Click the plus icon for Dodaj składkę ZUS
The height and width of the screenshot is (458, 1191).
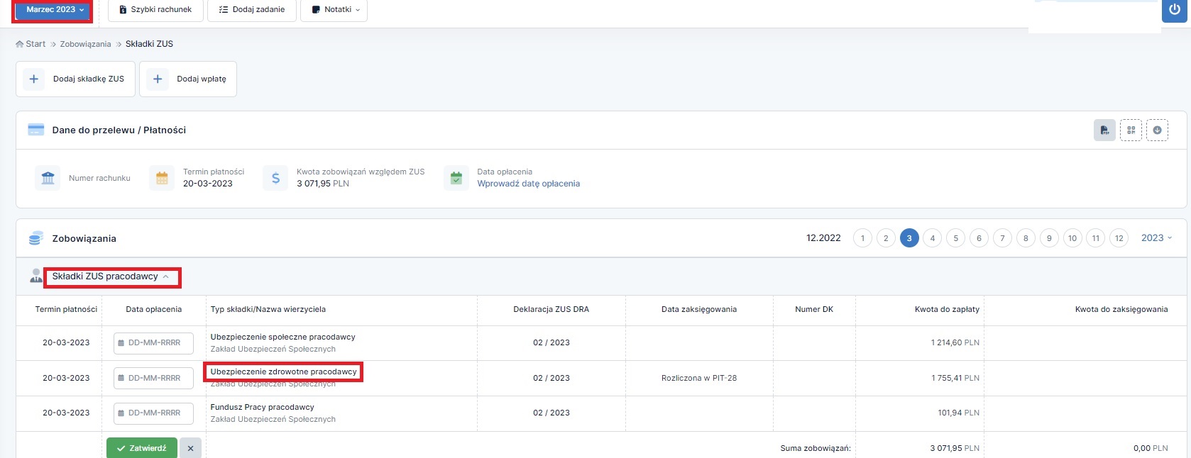34,79
